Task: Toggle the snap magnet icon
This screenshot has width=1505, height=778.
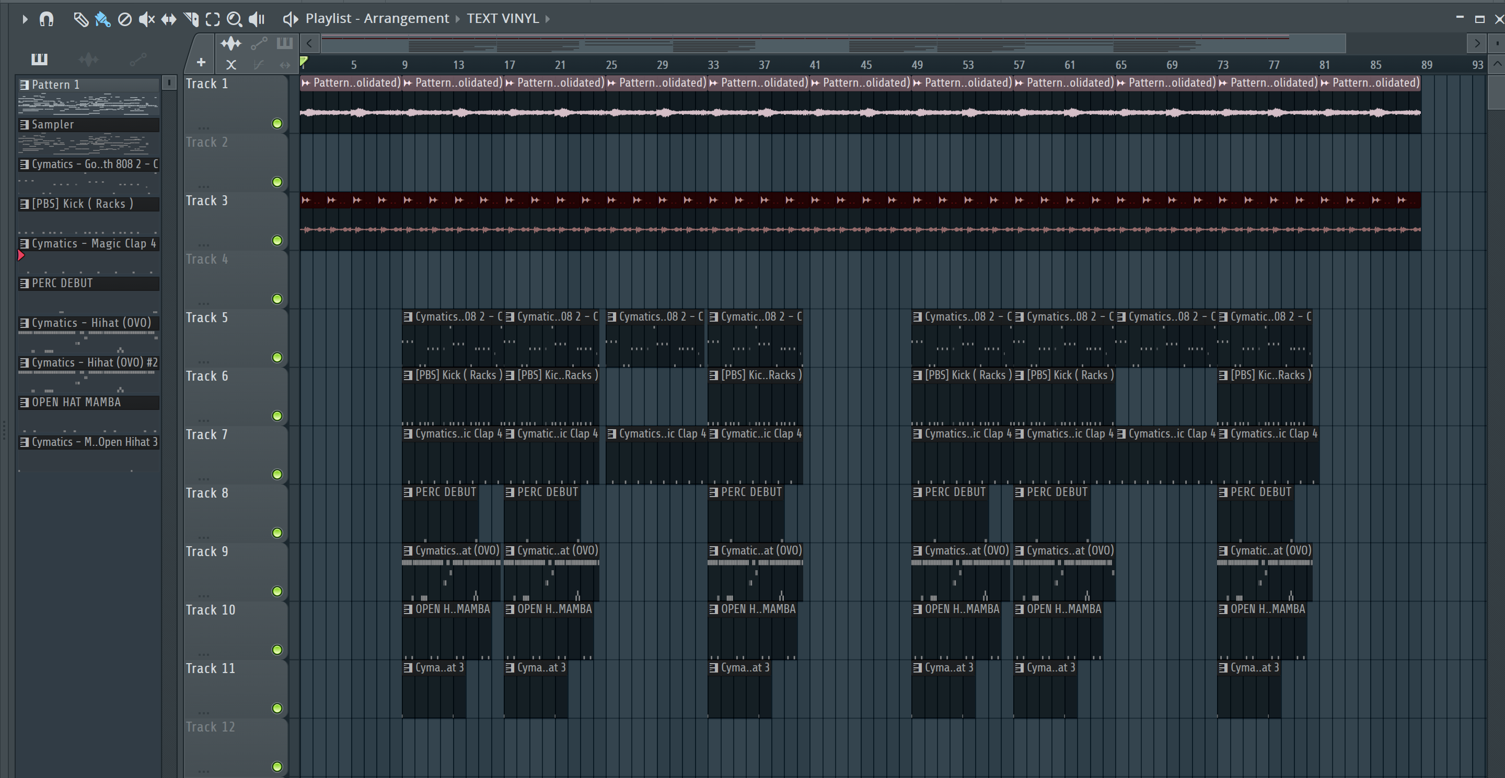Action: [x=46, y=19]
